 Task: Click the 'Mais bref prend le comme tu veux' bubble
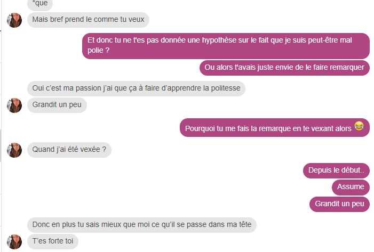coord(88,20)
